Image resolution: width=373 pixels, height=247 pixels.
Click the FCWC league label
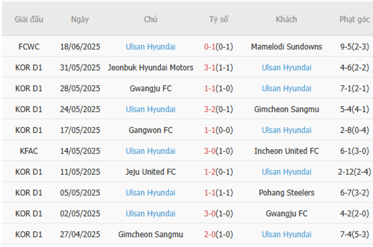29,47
